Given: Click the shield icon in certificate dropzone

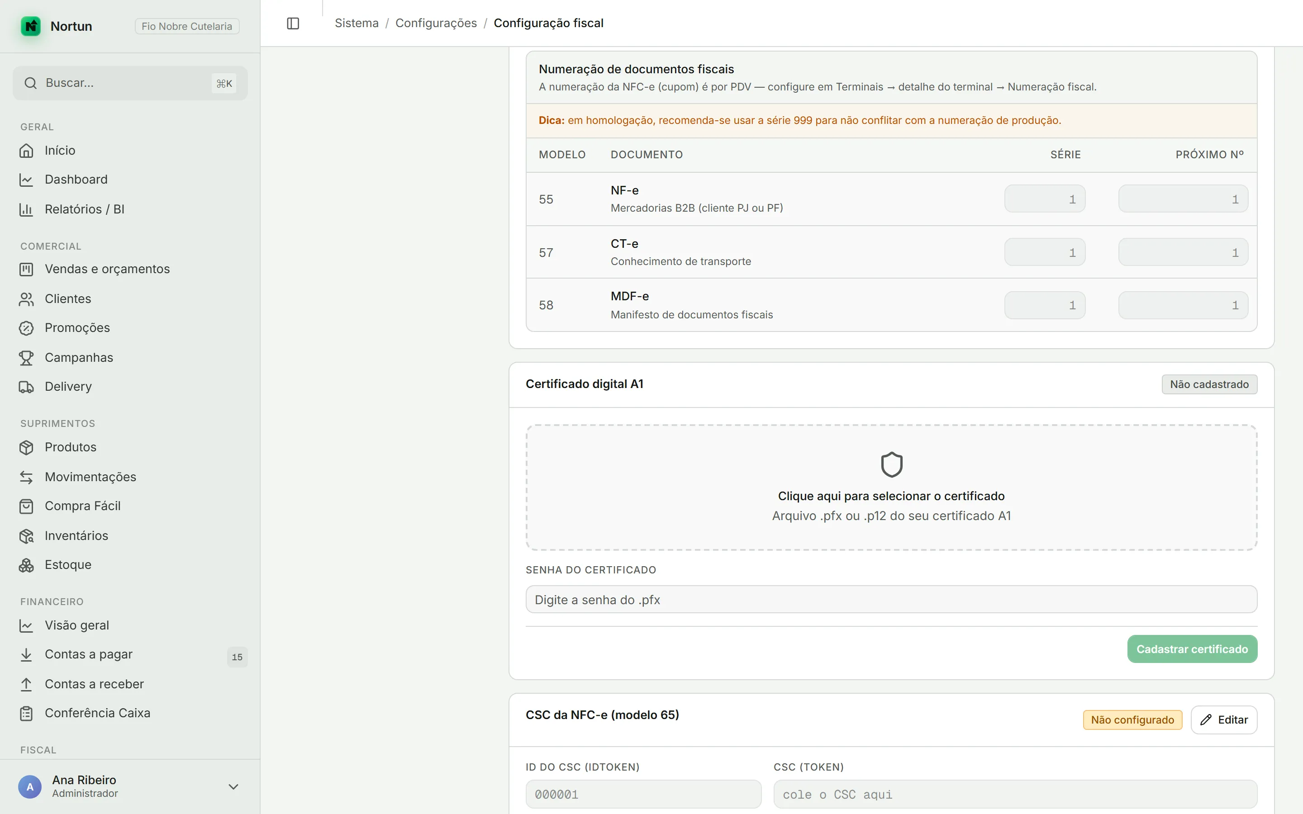Looking at the screenshot, I should (892, 464).
